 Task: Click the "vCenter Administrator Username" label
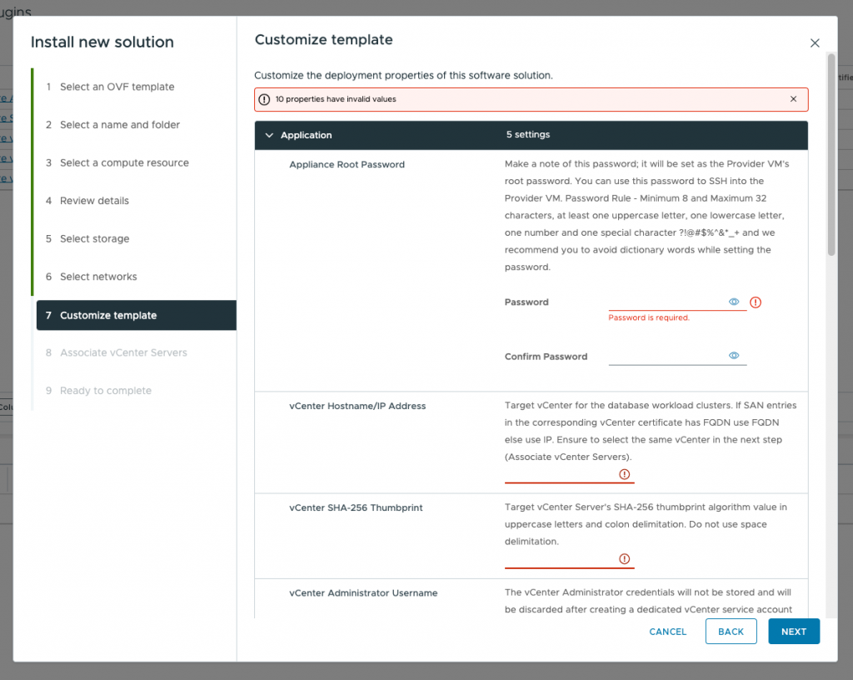[363, 593]
